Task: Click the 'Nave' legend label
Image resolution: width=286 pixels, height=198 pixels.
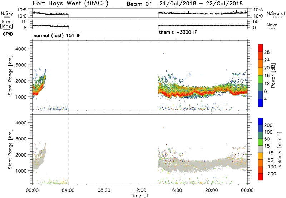Action: click(272, 25)
